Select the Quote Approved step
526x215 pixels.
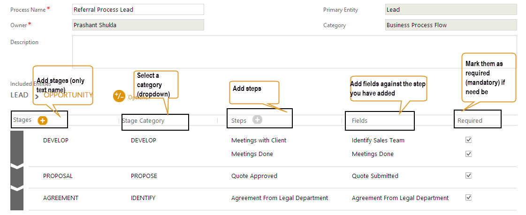tap(254, 176)
